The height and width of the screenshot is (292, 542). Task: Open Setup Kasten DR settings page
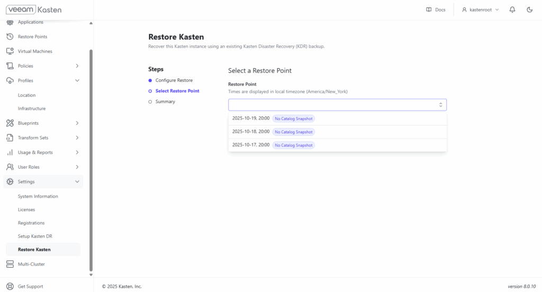click(x=35, y=236)
